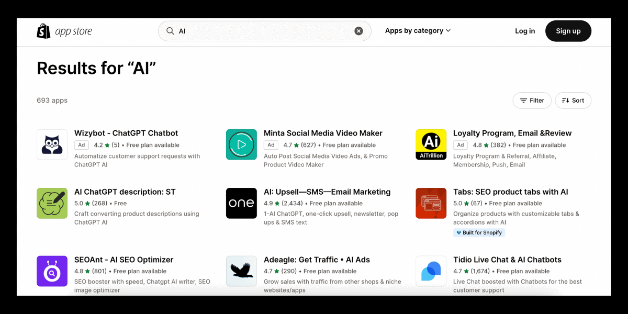Viewport: 628px width, 314px height.
Task: Open the Sort options
Action: coord(573,100)
